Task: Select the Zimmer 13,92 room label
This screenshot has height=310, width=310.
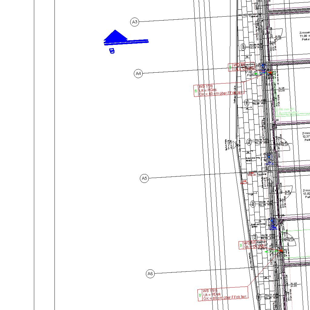Action: point(306,194)
